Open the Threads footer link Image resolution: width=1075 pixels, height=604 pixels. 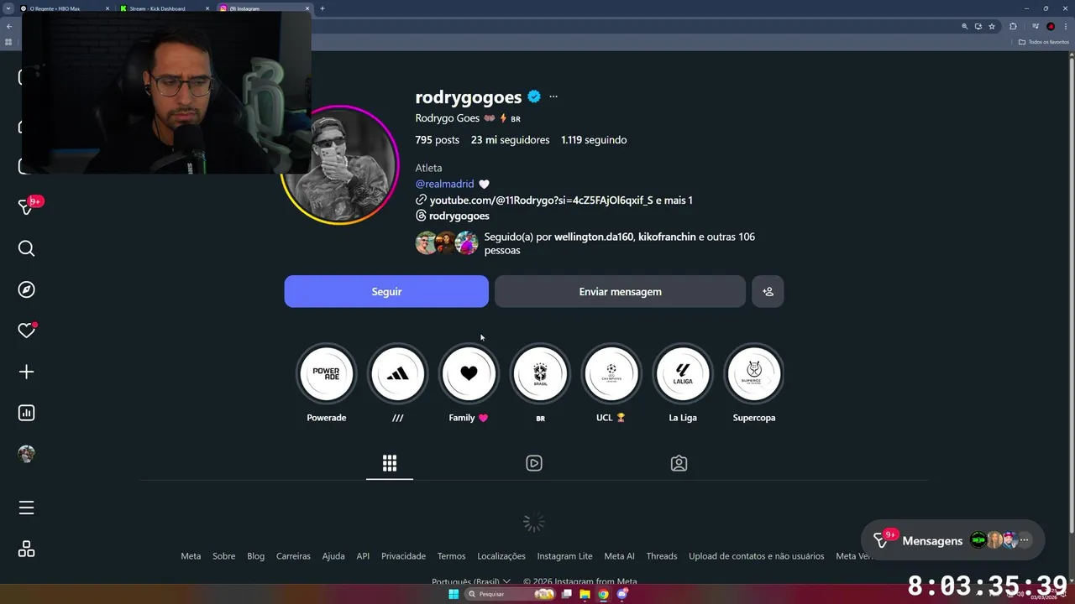coord(662,556)
